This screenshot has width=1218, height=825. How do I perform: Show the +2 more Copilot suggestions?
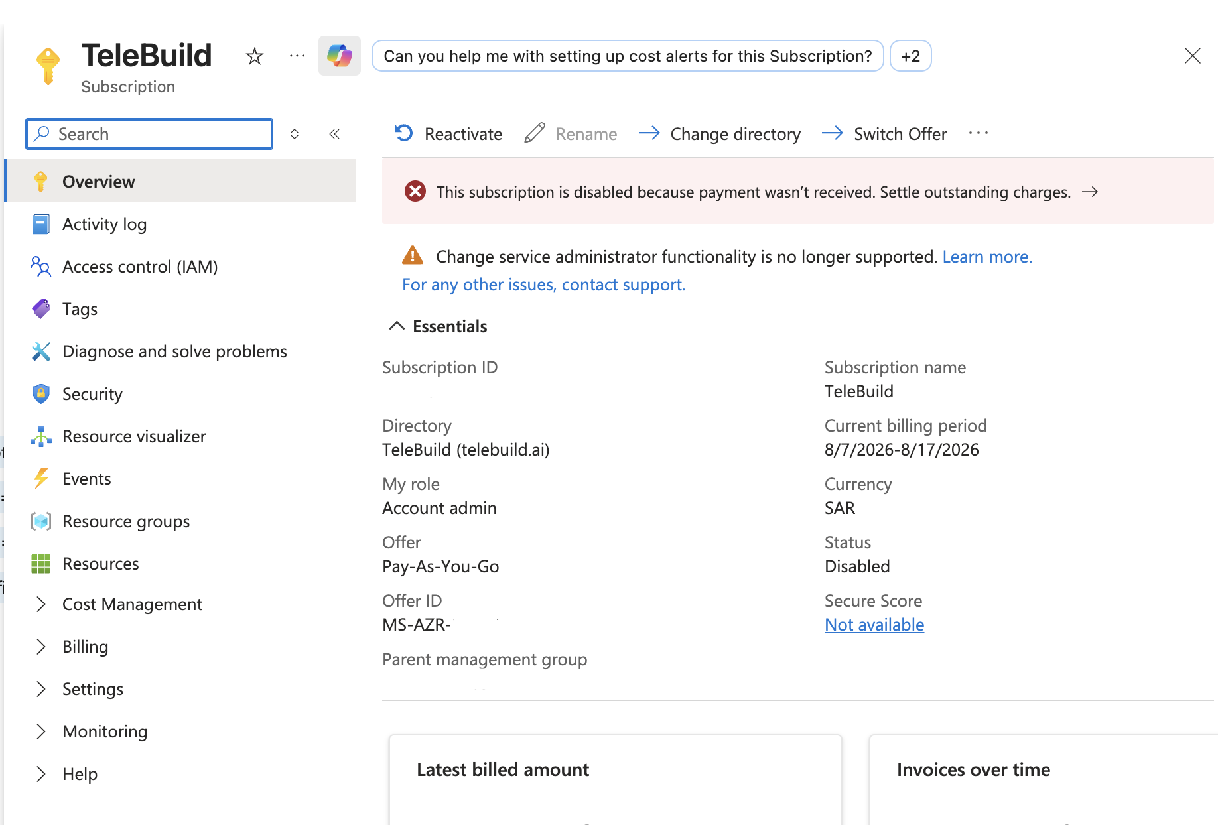[x=910, y=56]
